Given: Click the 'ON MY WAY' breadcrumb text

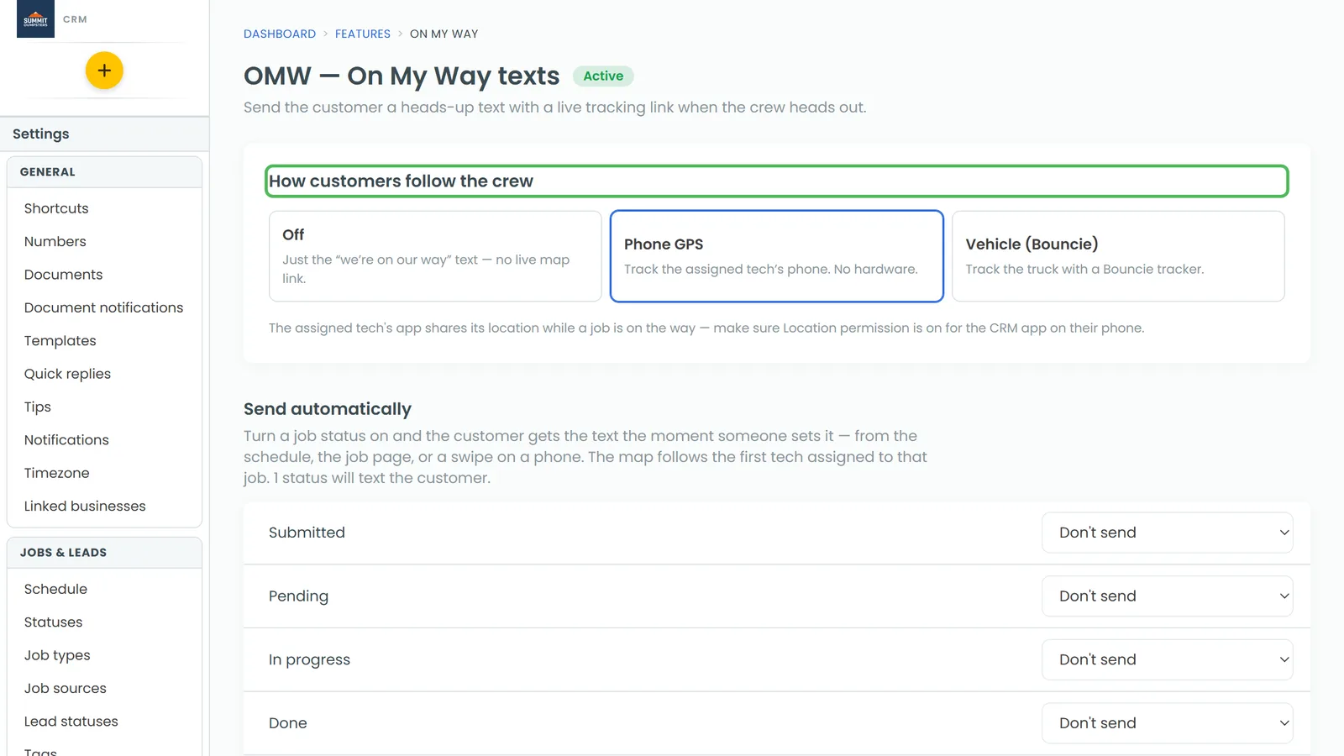Looking at the screenshot, I should (x=444, y=34).
